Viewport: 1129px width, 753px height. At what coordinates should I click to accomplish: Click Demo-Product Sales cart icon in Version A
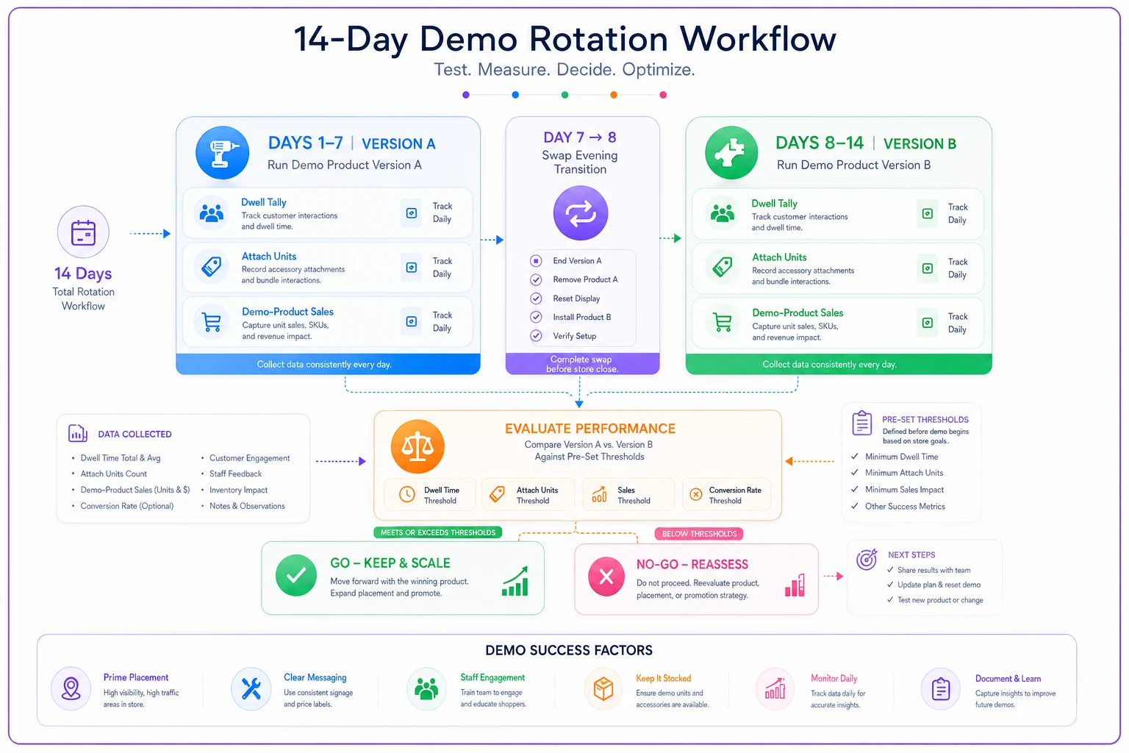coord(212,321)
